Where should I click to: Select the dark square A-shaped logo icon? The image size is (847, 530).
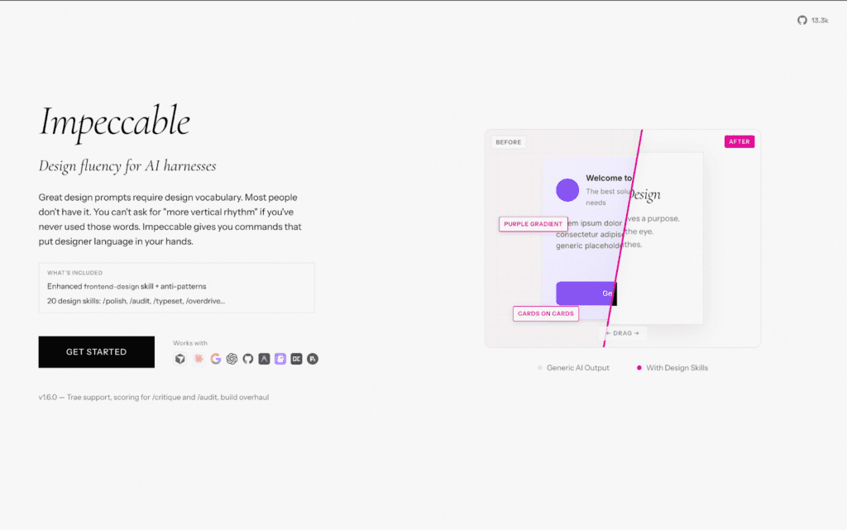[x=264, y=359]
